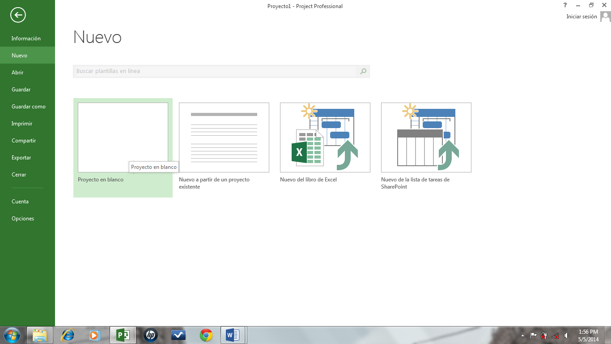
Task: Select Nuevo de la lista de tareas SharePoint thumbnail
Action: click(x=426, y=138)
